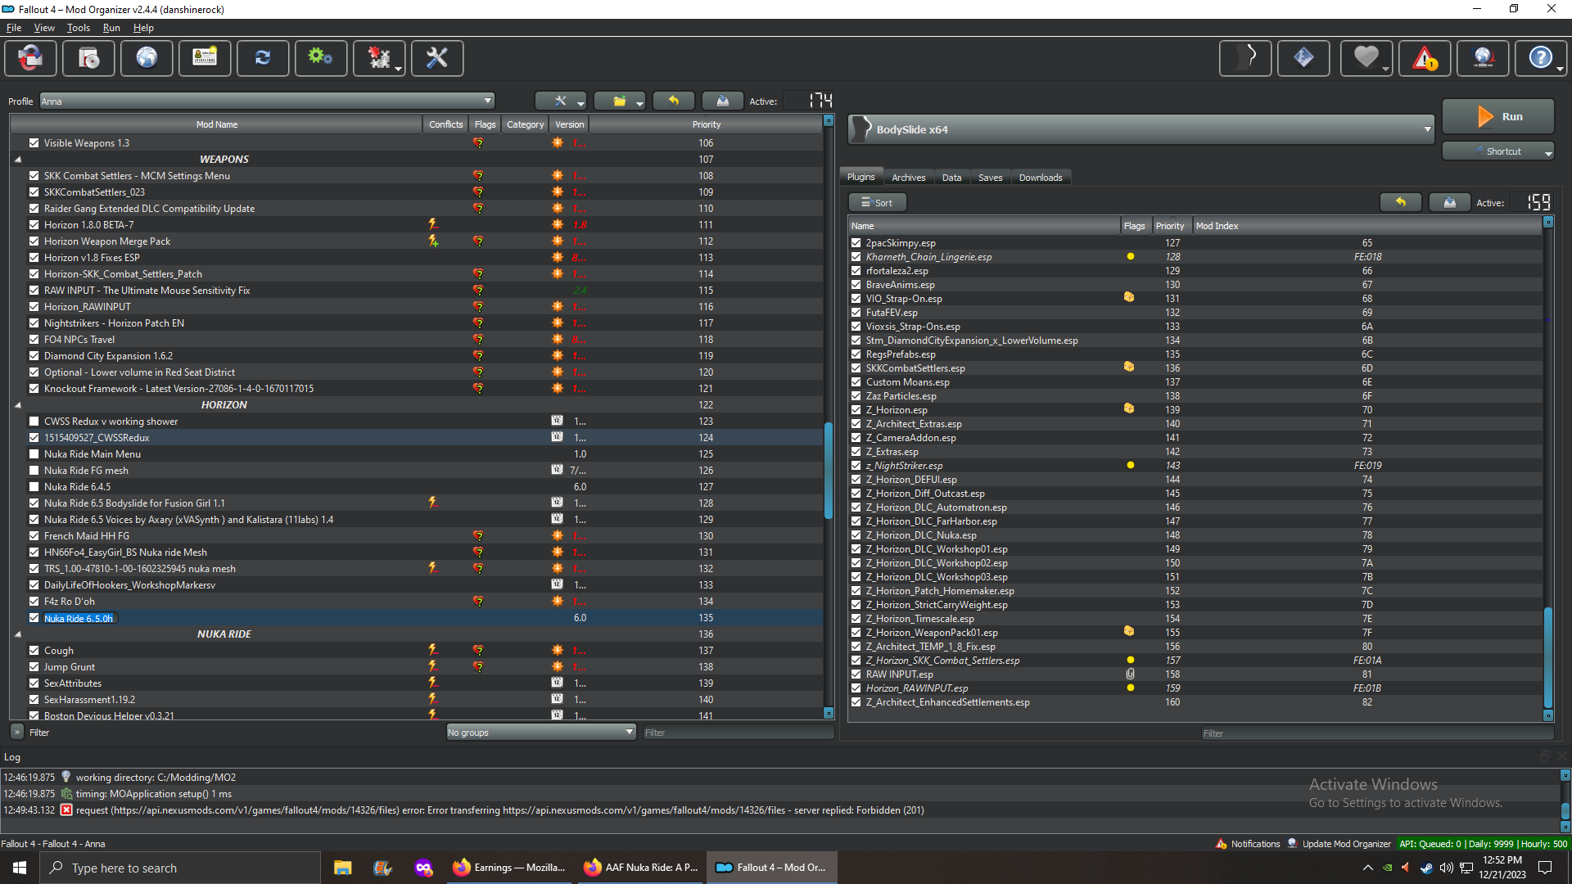This screenshot has width=1572, height=884.
Task: Uncheck the 2pacSkimpy.esp plugin
Action: click(856, 242)
